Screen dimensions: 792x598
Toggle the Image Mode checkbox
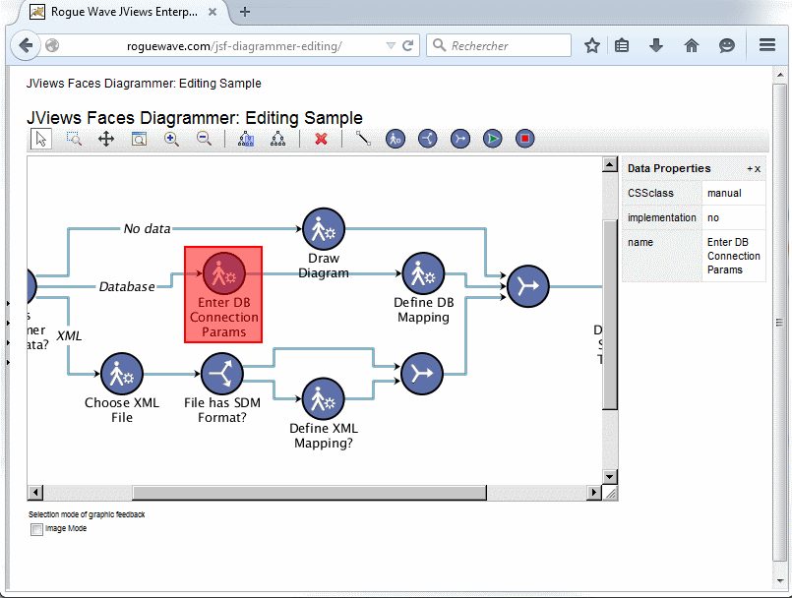point(37,529)
